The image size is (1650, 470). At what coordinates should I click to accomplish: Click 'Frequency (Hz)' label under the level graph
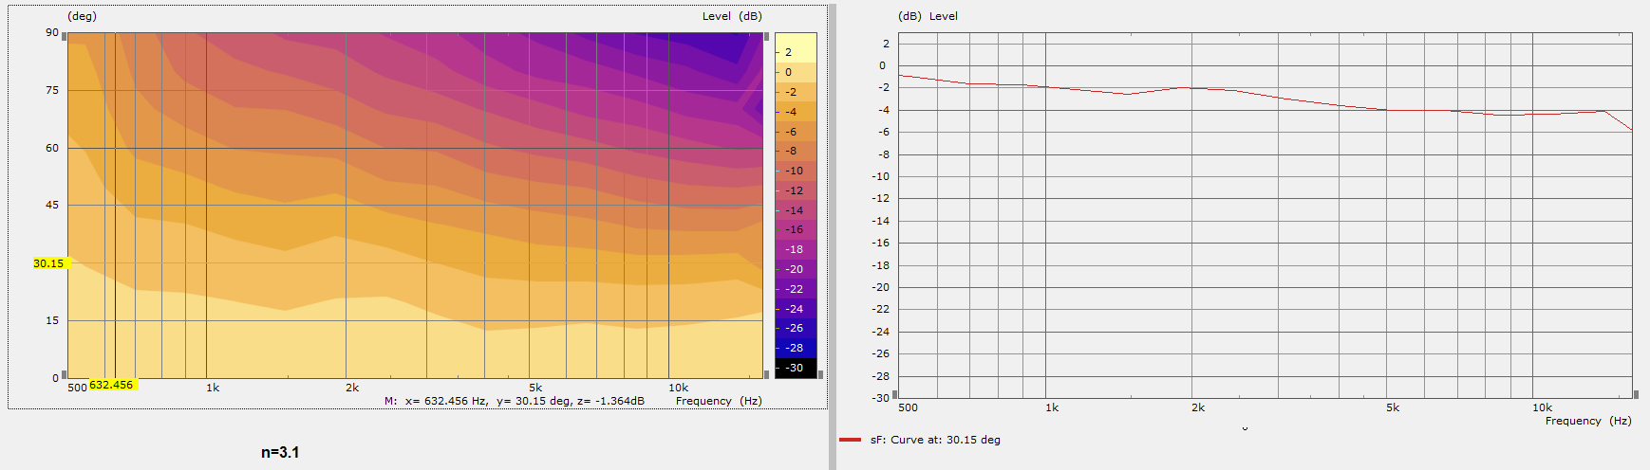(x=1588, y=421)
